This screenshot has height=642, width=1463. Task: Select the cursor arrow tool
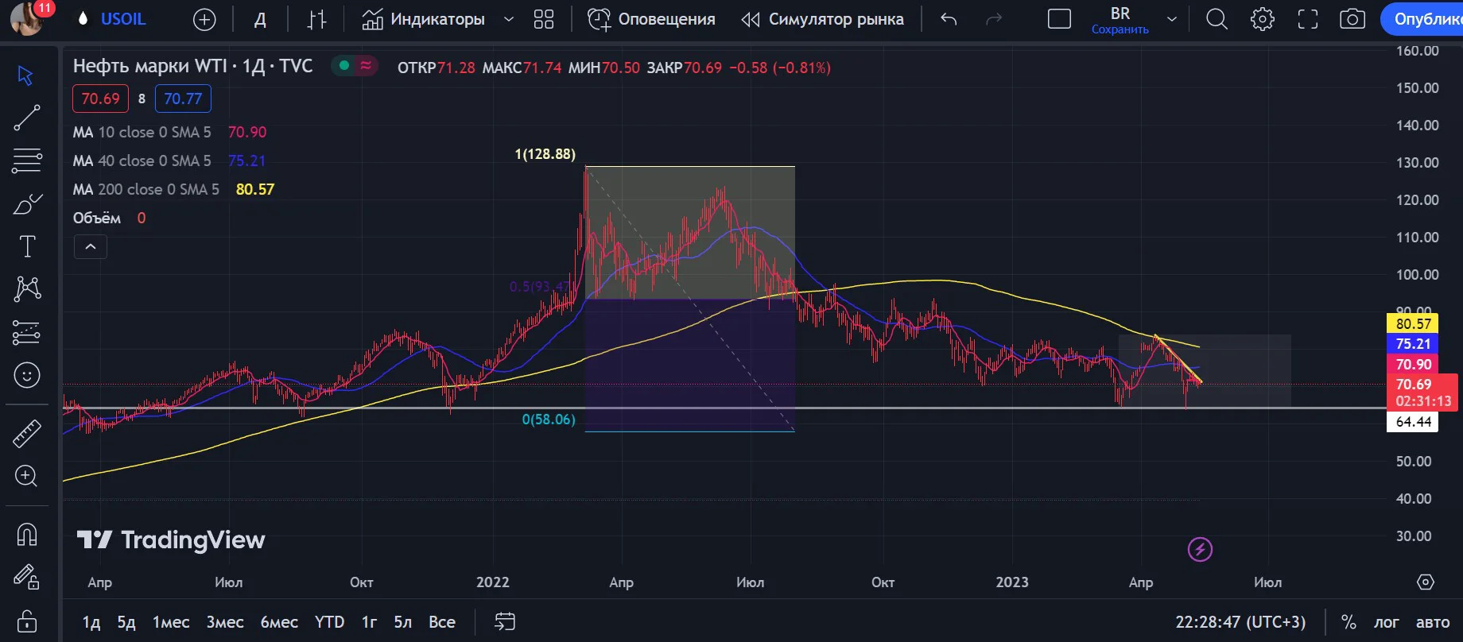26,75
